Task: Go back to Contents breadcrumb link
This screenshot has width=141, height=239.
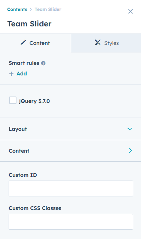Action: [x=17, y=9]
